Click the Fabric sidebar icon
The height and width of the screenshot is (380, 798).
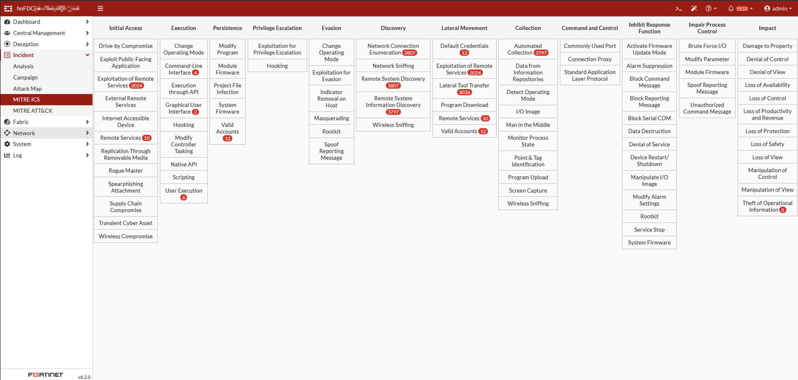coord(7,122)
